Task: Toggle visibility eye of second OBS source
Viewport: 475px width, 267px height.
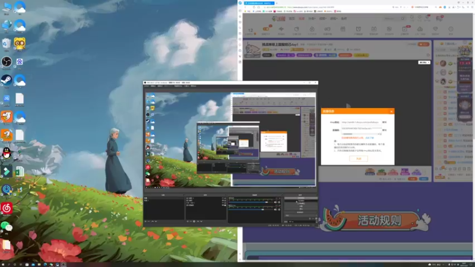Action: [x=223, y=201]
